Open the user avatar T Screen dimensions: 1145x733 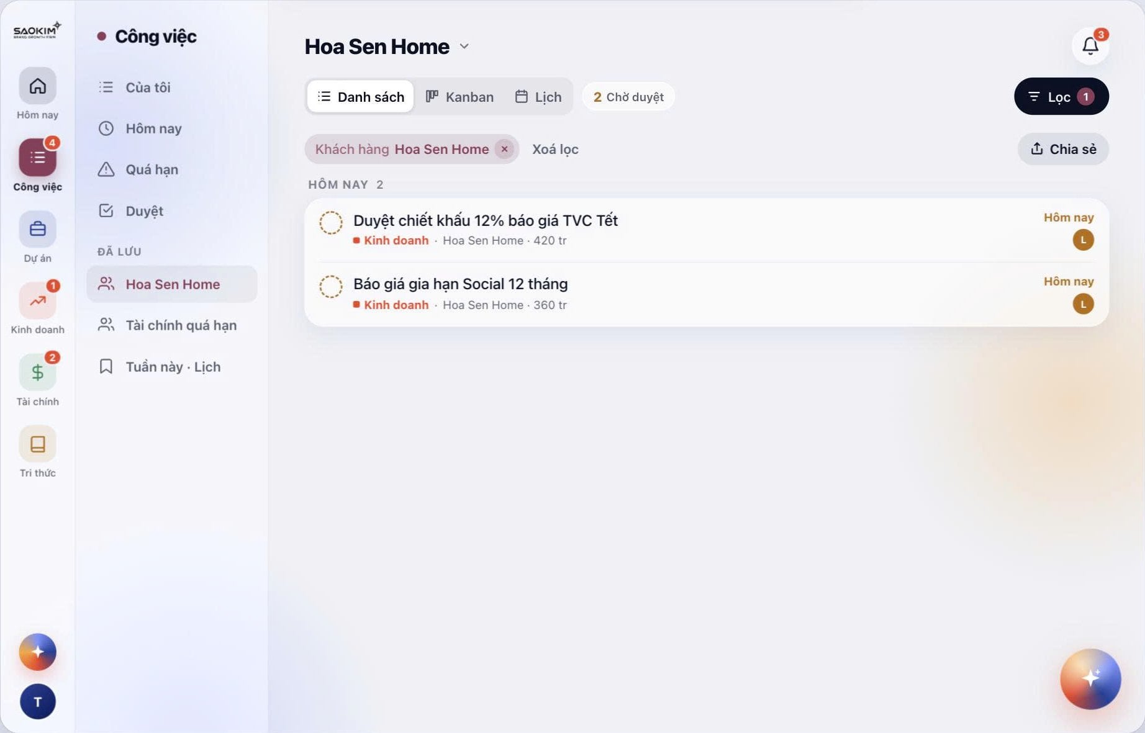[37, 701]
